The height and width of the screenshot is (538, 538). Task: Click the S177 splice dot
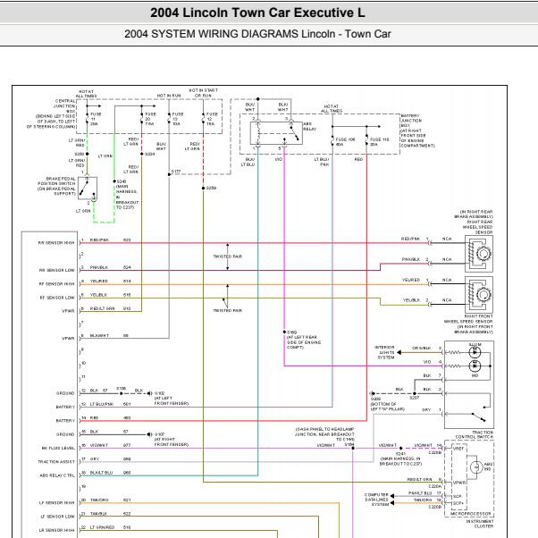pos(169,174)
